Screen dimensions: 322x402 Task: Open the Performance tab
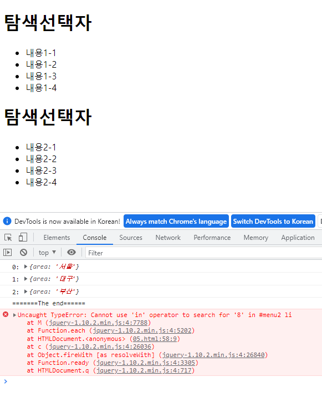click(212, 238)
